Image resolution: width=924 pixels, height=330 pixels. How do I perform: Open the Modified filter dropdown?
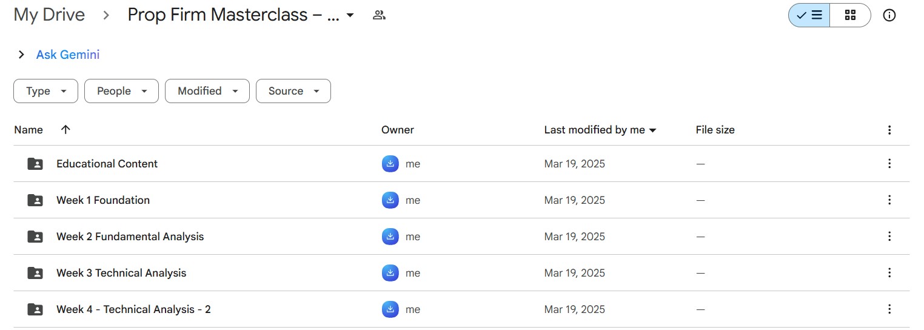tap(207, 91)
